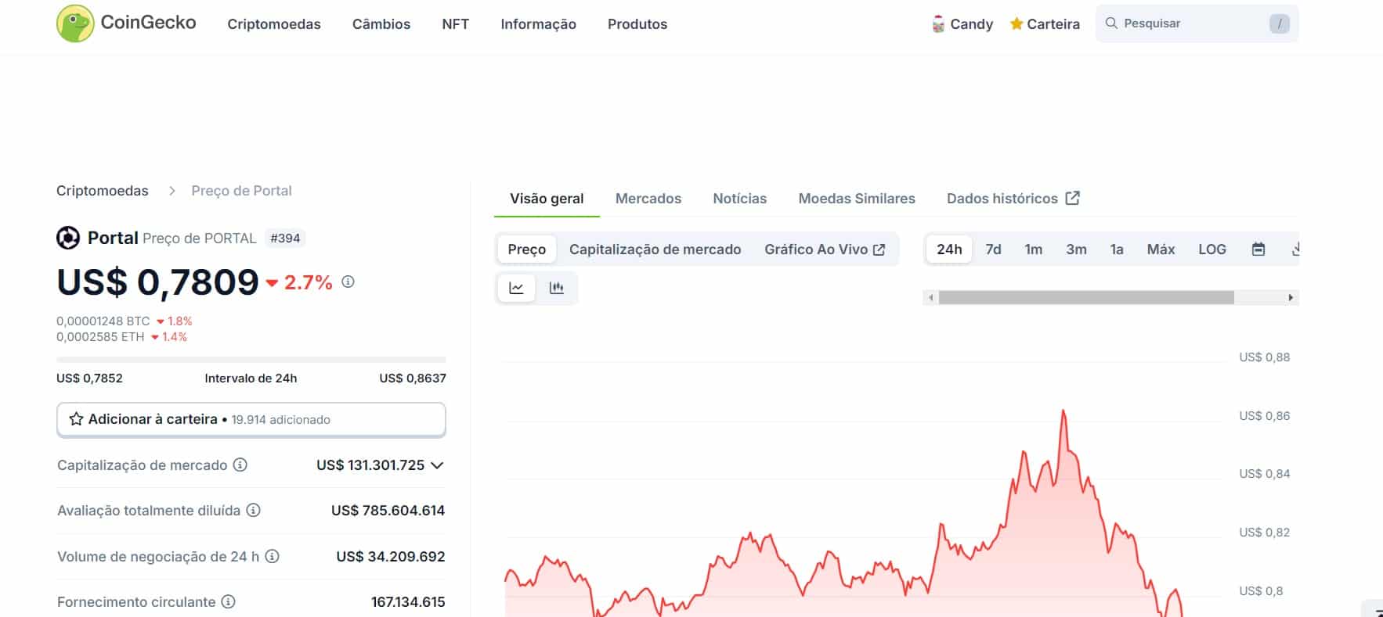Switch to candlestick chart view
1383x617 pixels.
click(x=557, y=288)
